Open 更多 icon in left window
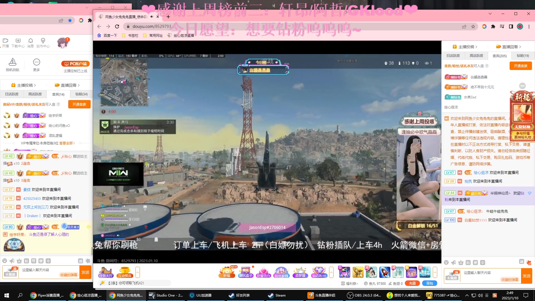 (x=37, y=65)
